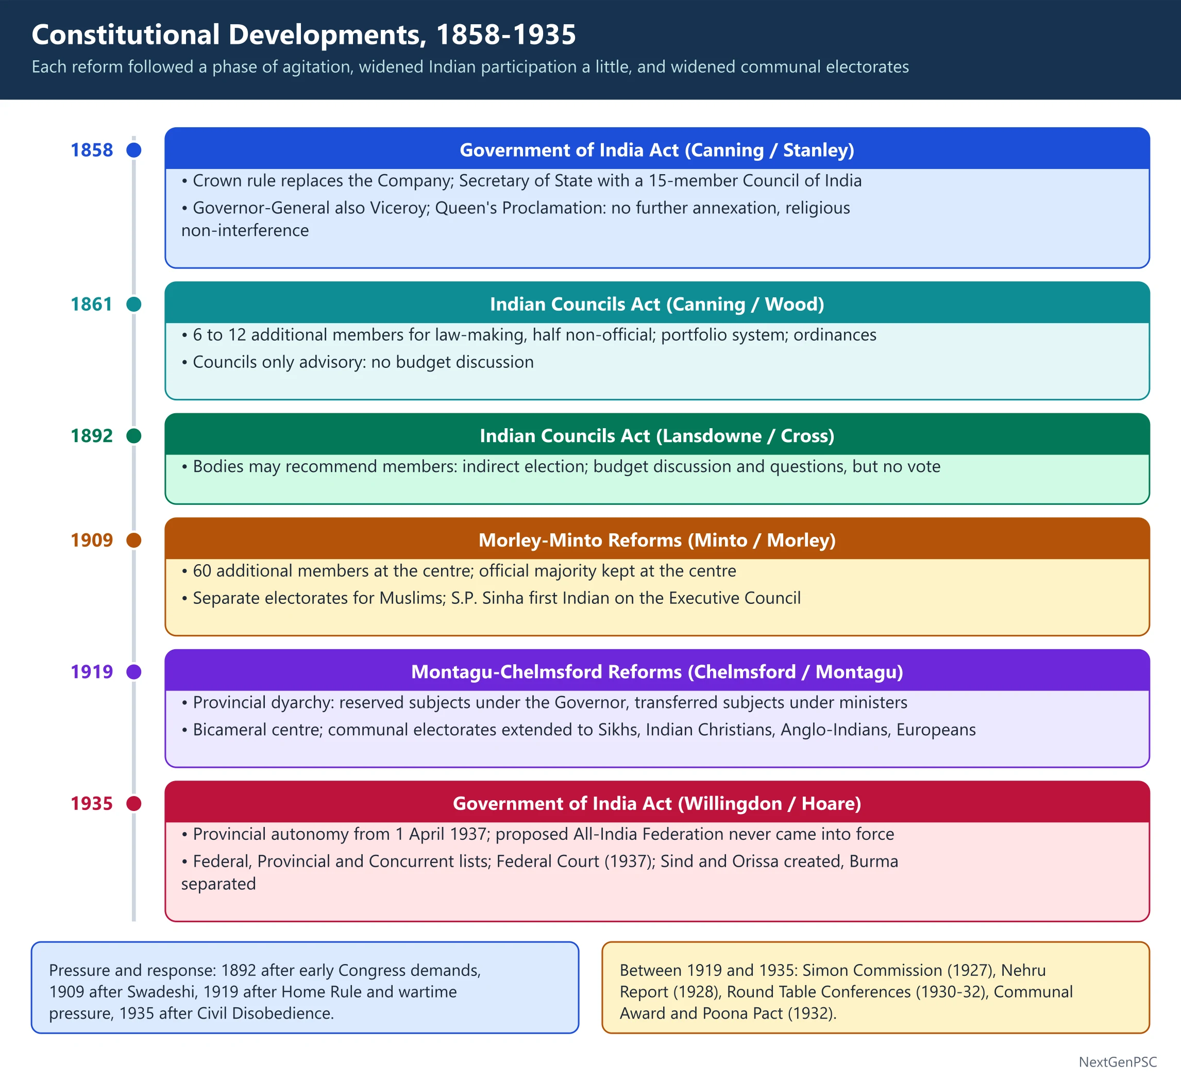
Task: Click the 'Provincial autonomy from 1 April 1937' bullet
Action: 538,834
